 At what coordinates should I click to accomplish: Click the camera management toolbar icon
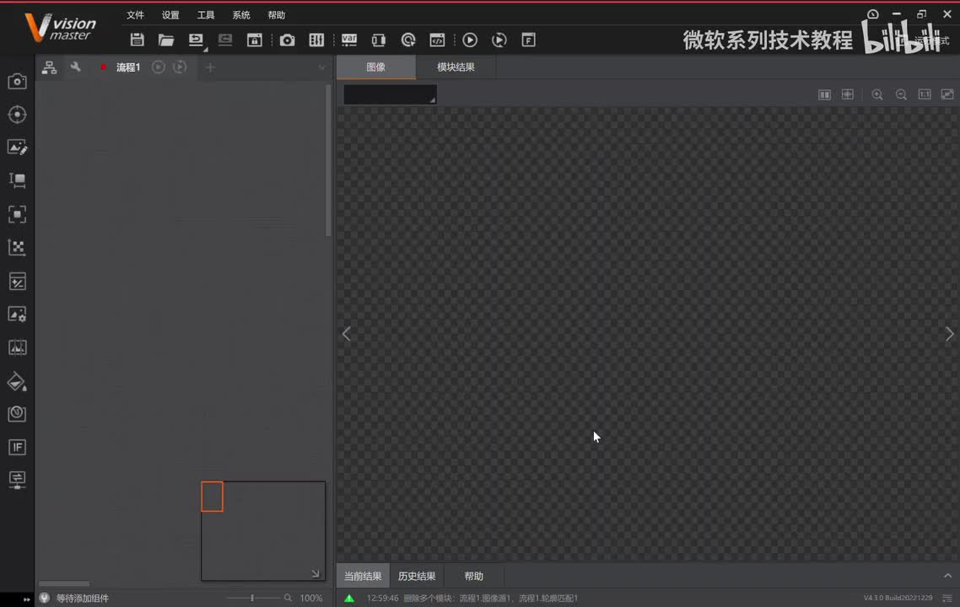pyautogui.click(x=287, y=40)
